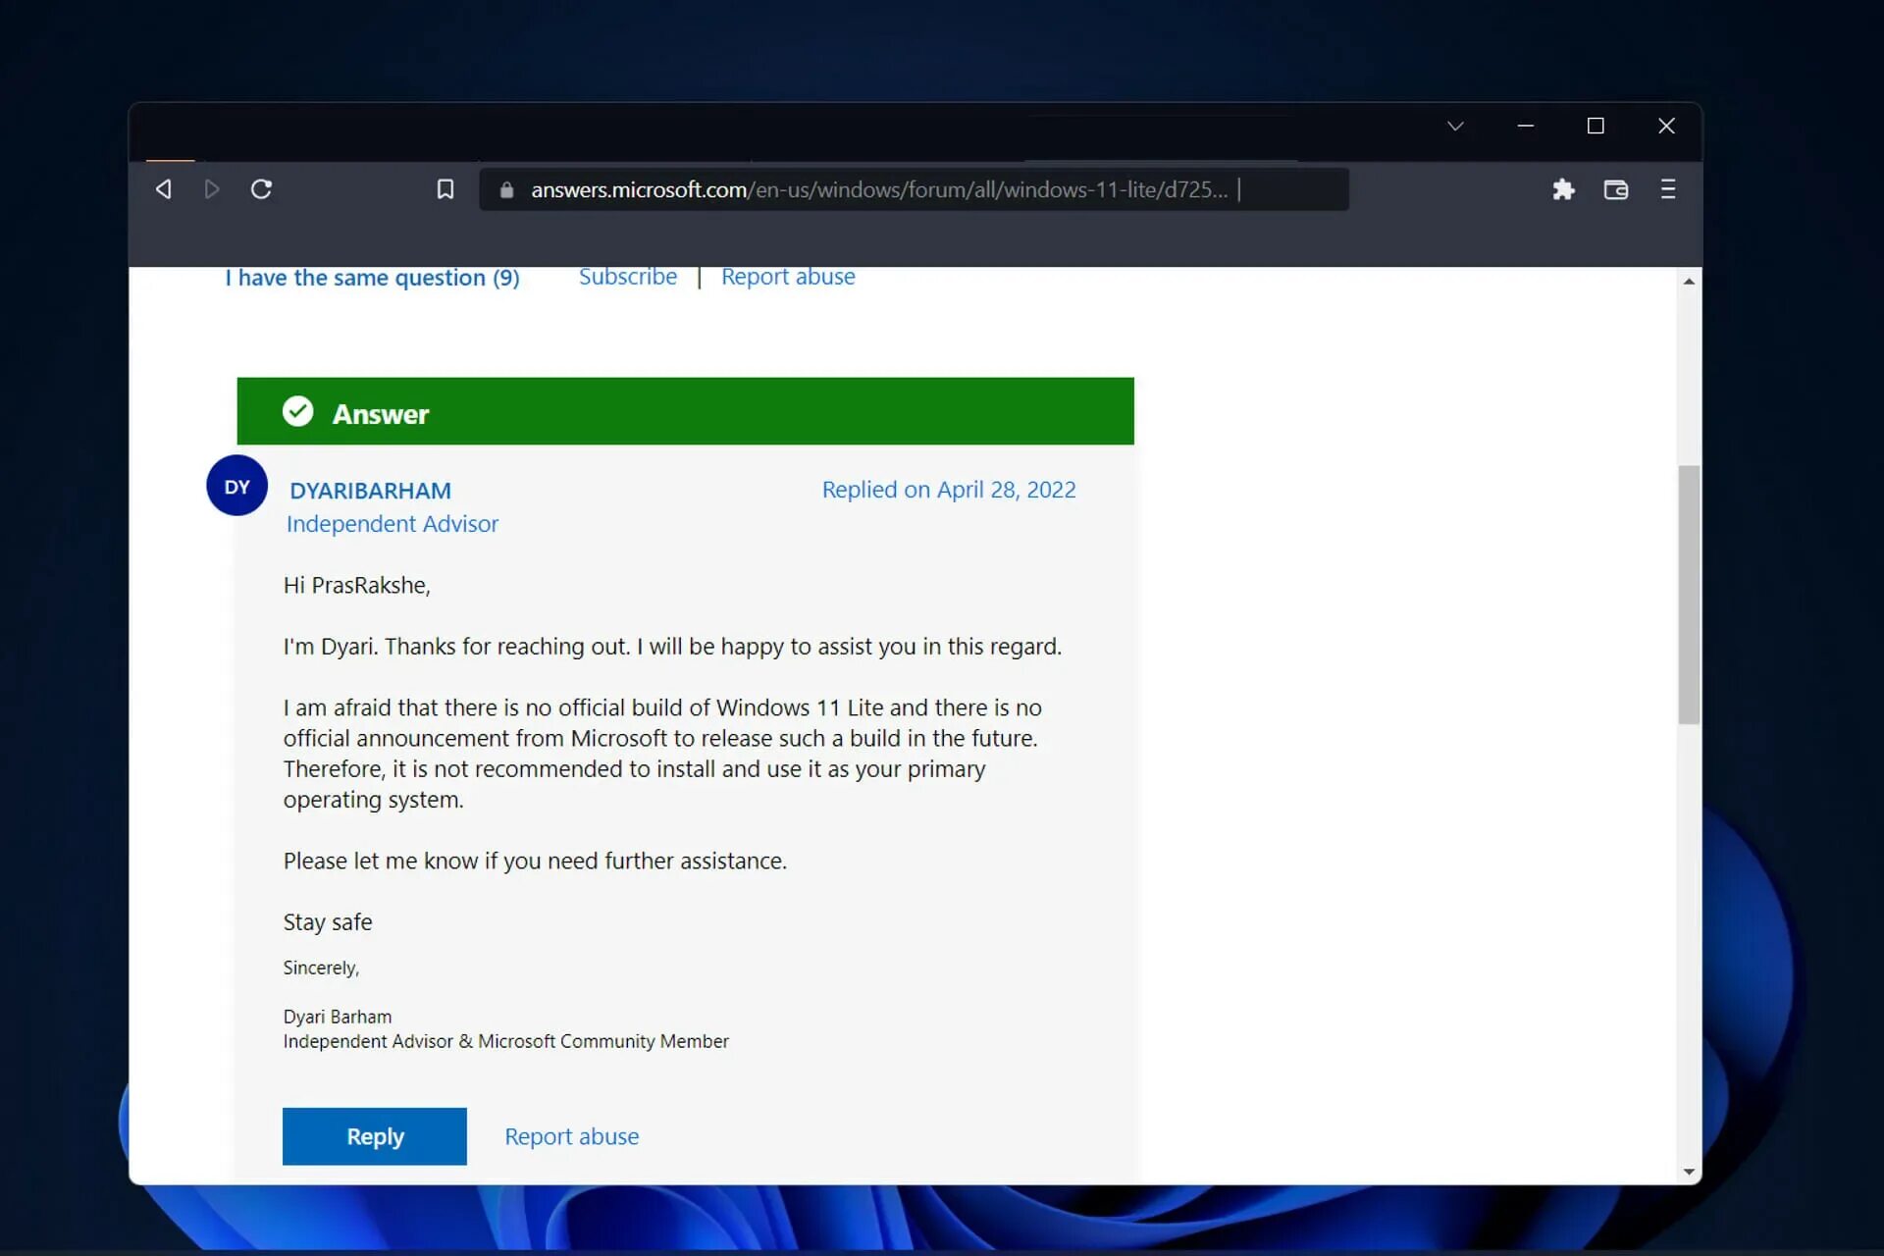
Task: Click the DY user avatar
Action: point(236,486)
